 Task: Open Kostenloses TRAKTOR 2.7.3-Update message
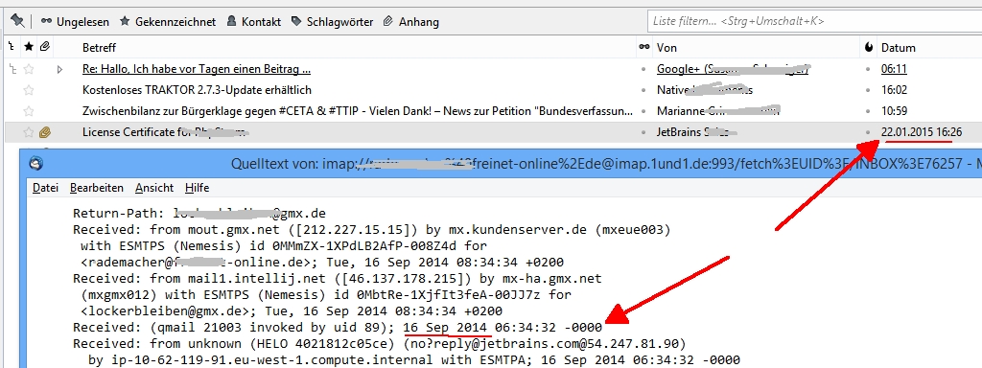(x=197, y=90)
